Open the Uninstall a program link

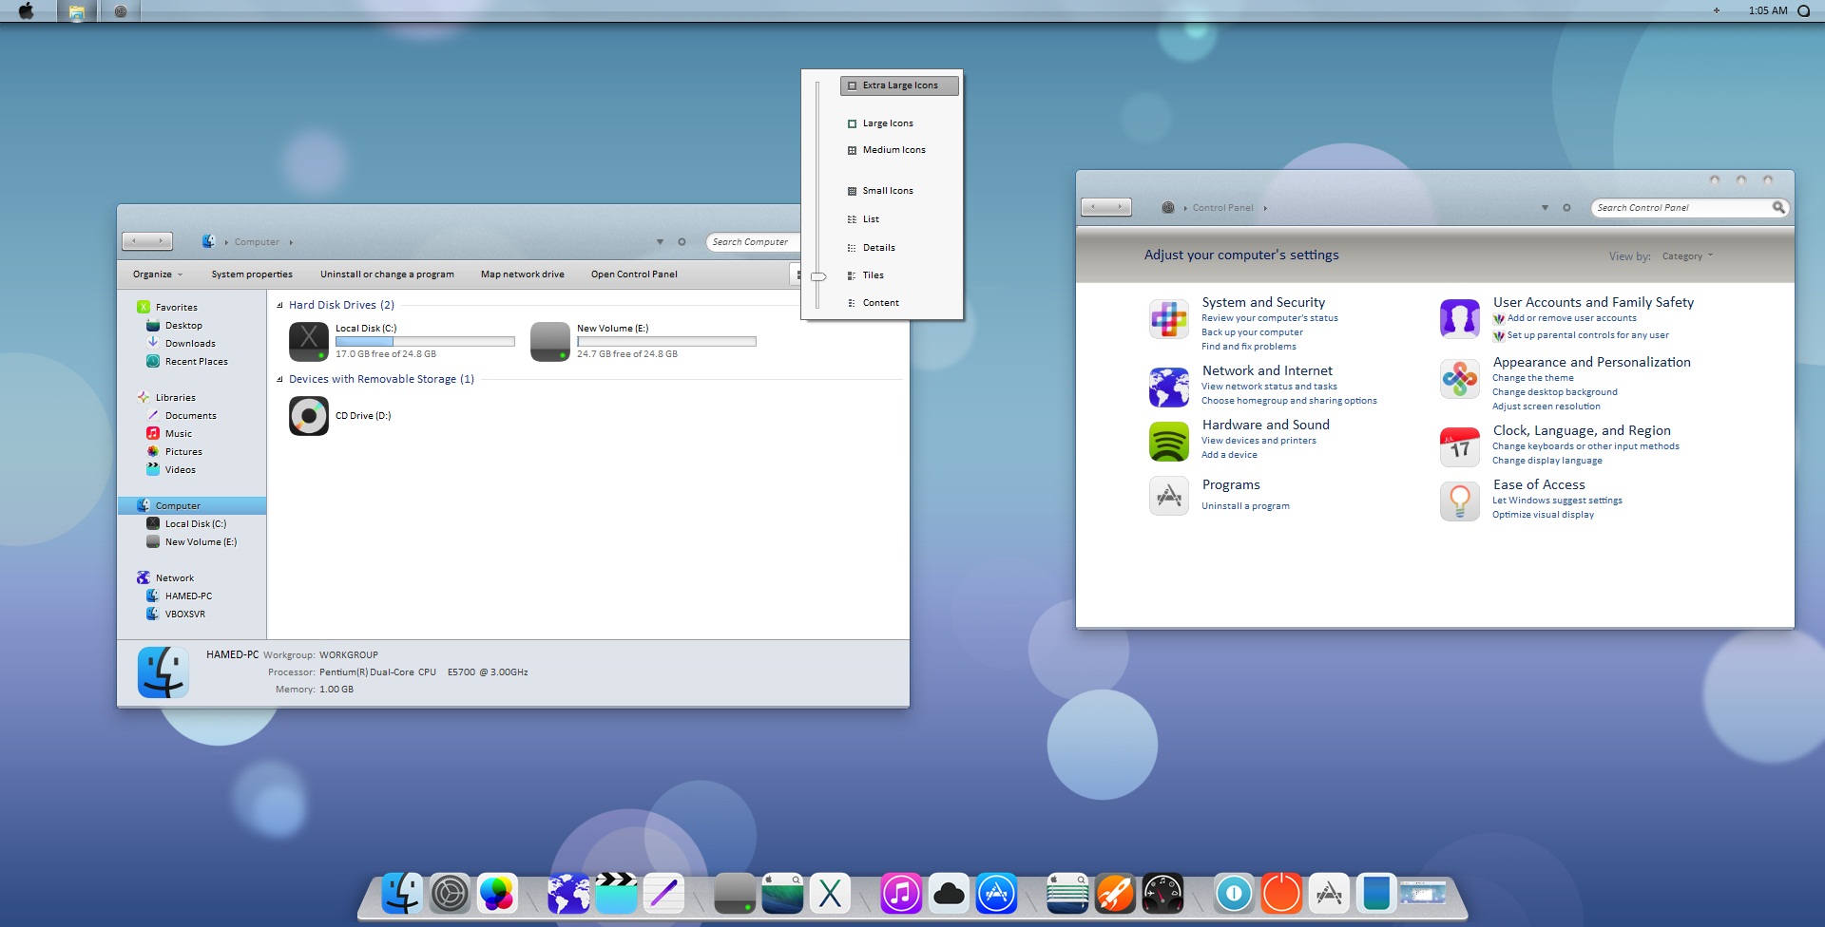1245,506
